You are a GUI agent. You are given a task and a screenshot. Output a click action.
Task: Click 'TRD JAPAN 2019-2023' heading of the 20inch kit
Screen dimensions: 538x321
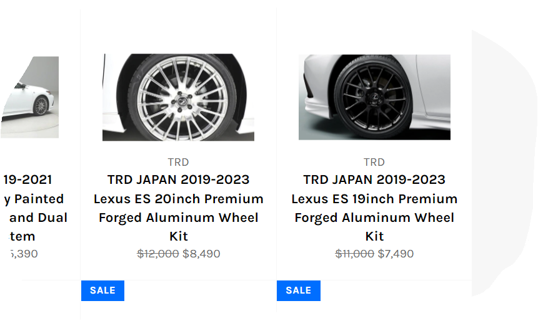click(x=178, y=180)
